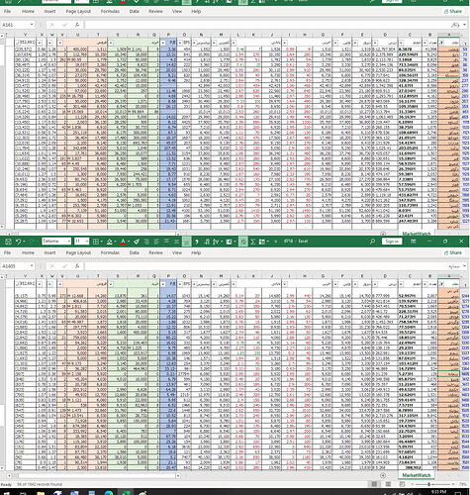This screenshot has height=495, width=470.
Task: Click formula Cancel X in lower window
Action: 52,265
